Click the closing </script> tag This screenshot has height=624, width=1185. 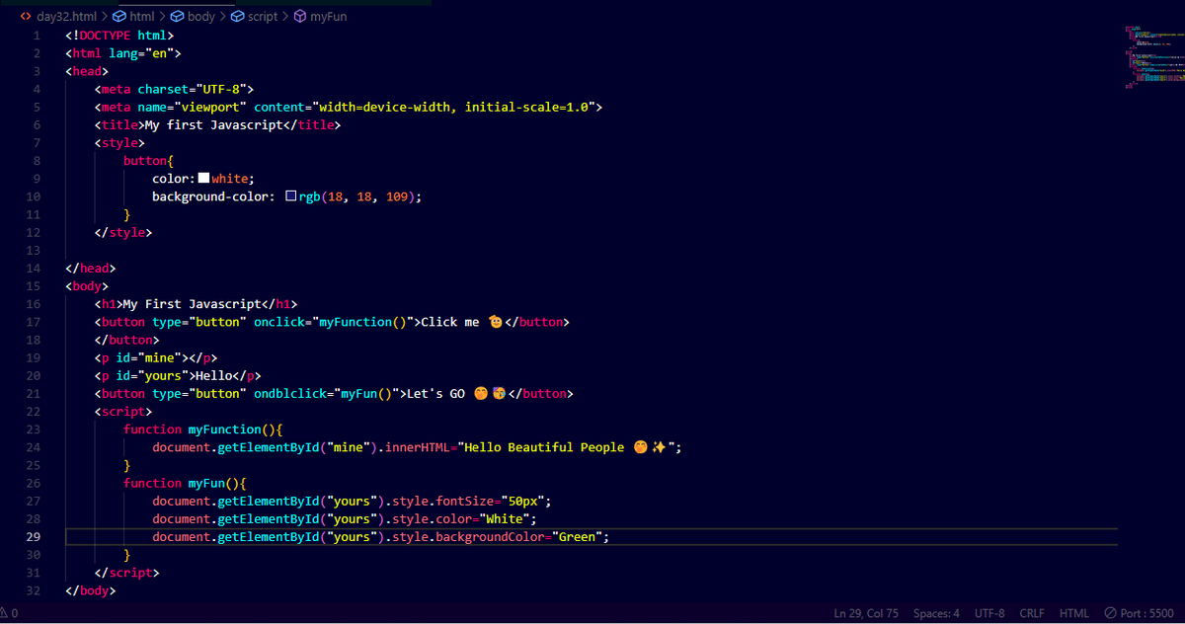coord(126,573)
